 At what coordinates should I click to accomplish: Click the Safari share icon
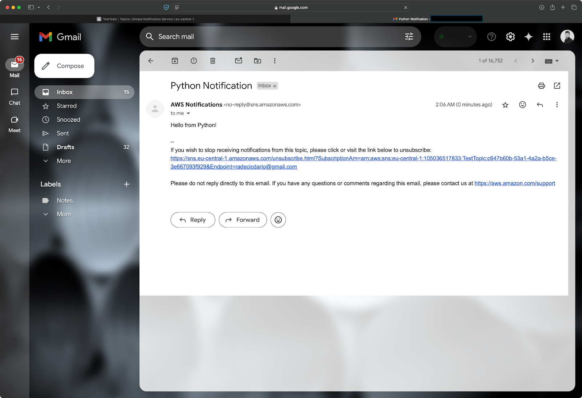553,7
